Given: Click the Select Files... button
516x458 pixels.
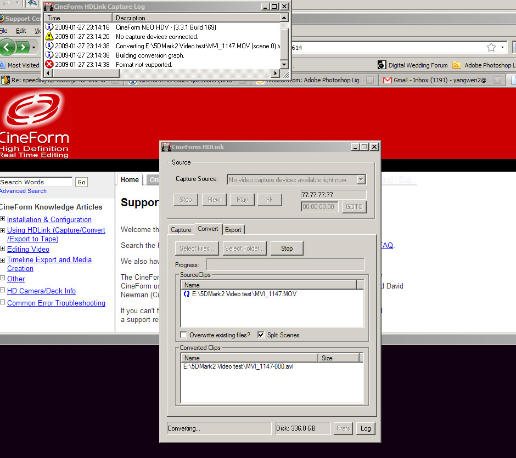Looking at the screenshot, I should 197,248.
